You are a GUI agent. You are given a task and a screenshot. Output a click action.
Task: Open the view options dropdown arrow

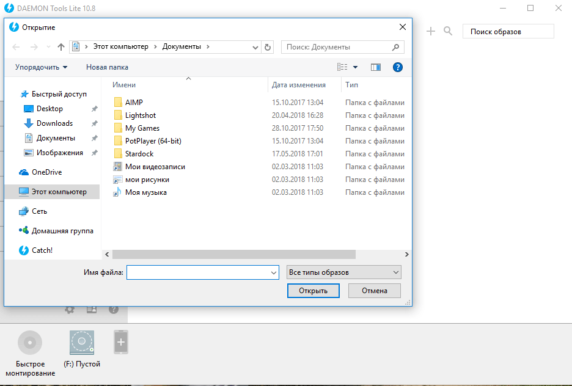click(x=355, y=67)
